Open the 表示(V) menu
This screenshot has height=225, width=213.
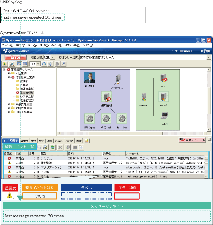[x=32, y=45]
